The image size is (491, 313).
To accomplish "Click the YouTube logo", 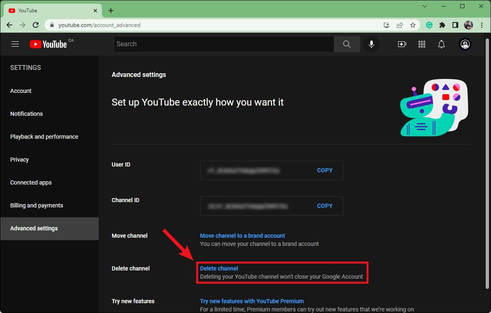I will click(x=48, y=44).
